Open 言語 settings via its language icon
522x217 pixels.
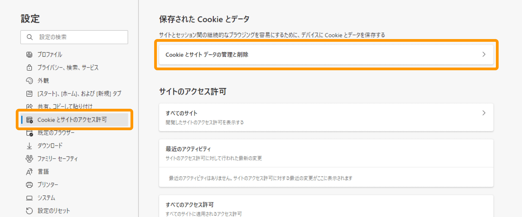point(29,171)
